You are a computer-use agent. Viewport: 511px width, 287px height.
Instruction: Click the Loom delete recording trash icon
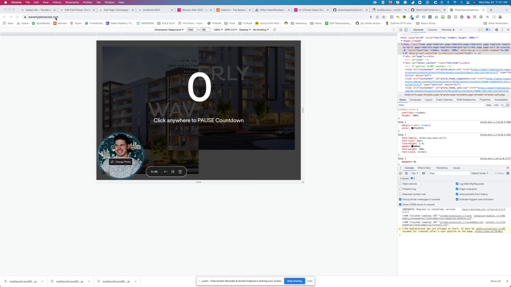point(180,172)
